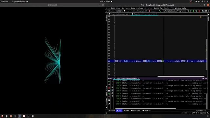The image size is (210, 118).
Task: Click the Firefox icon in the taskbar
Action: point(2,116)
